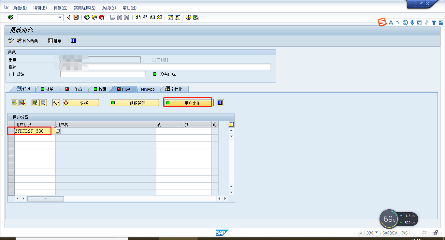Click the select all rows icon
Screen dimensions: 445x240
click(x=35, y=103)
